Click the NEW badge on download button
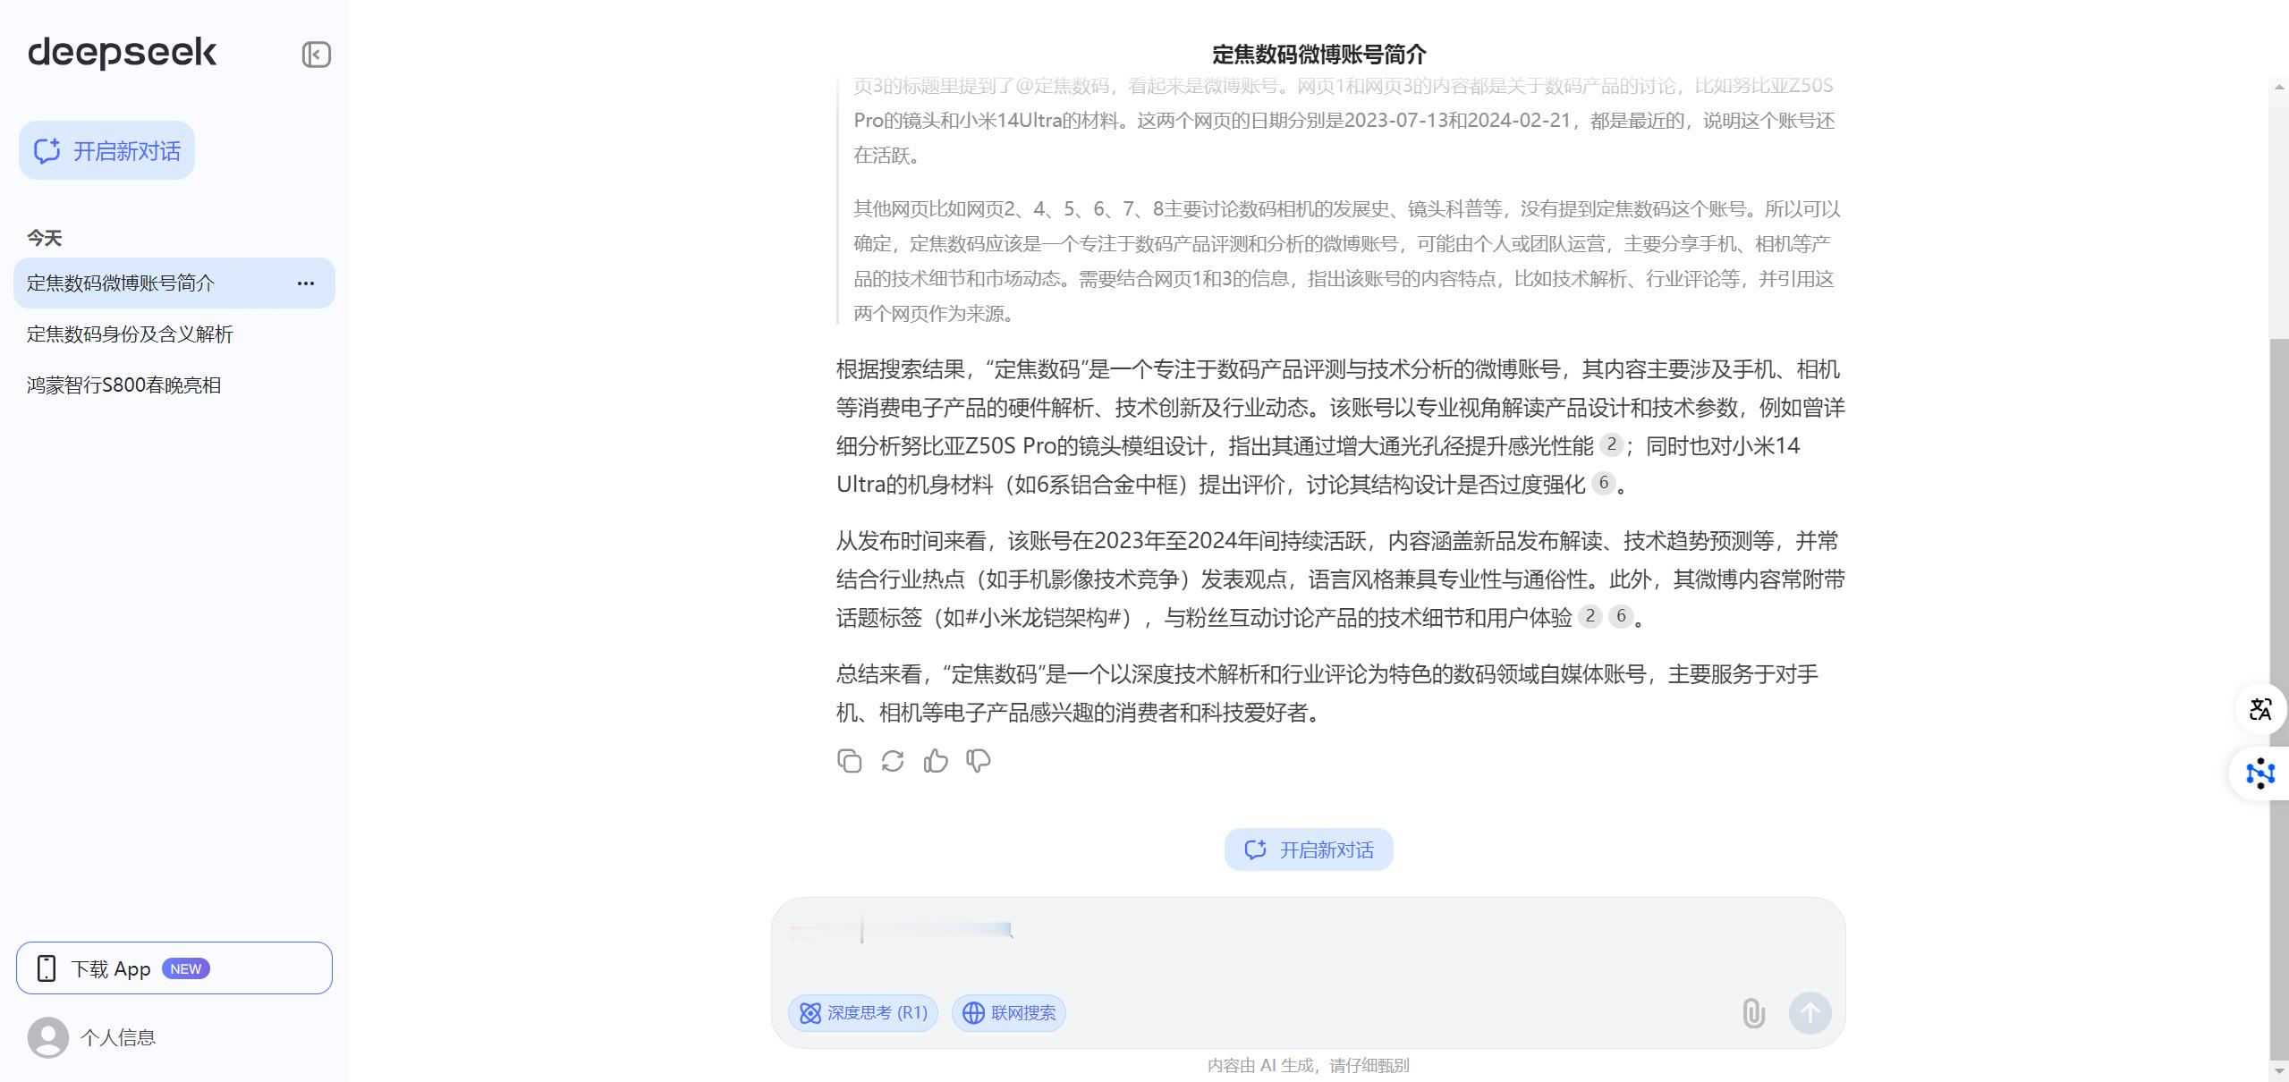Image resolution: width=2289 pixels, height=1082 pixels. [x=186, y=968]
